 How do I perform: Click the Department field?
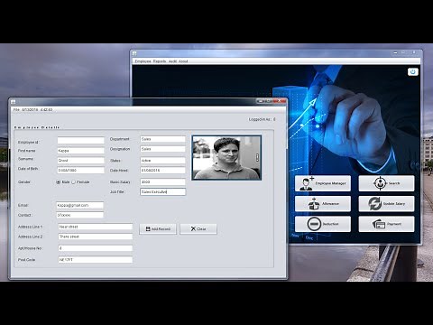tap(163, 139)
